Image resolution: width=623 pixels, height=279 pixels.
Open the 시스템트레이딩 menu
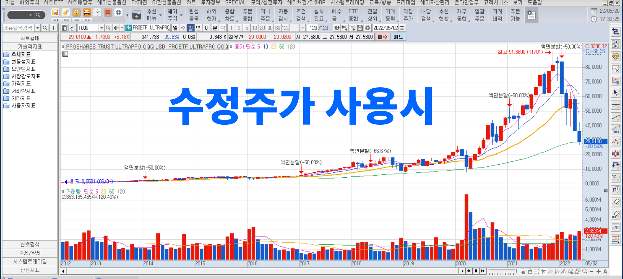click(347, 3)
